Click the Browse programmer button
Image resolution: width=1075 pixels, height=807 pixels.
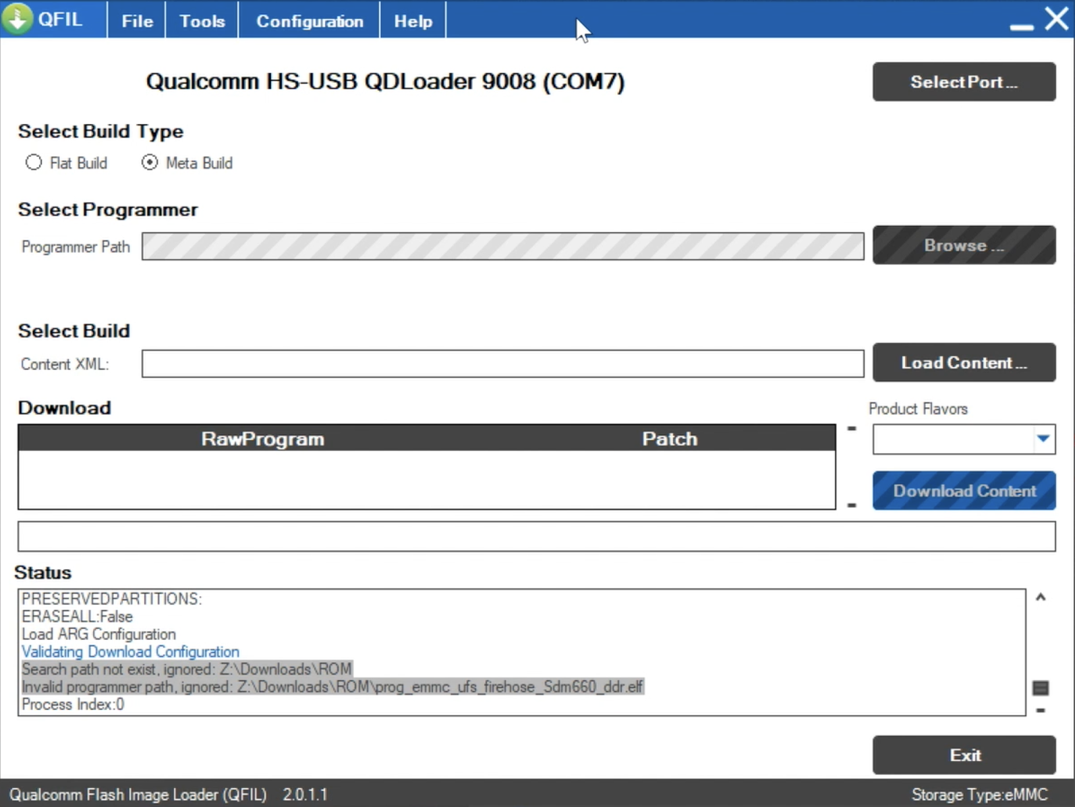964,245
